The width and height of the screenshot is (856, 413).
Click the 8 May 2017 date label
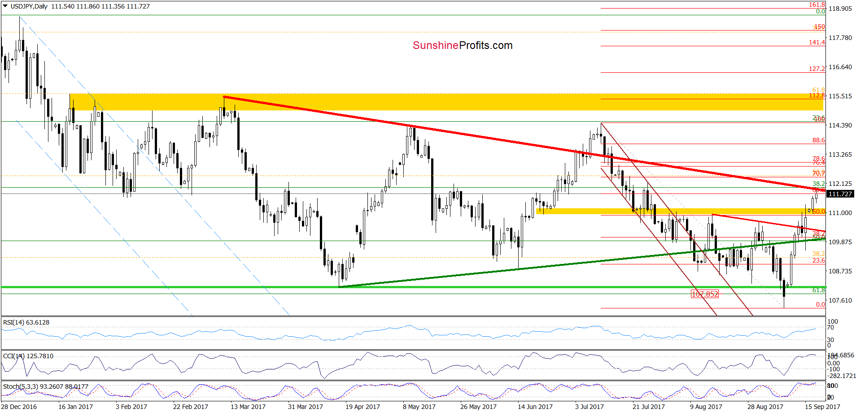click(419, 407)
